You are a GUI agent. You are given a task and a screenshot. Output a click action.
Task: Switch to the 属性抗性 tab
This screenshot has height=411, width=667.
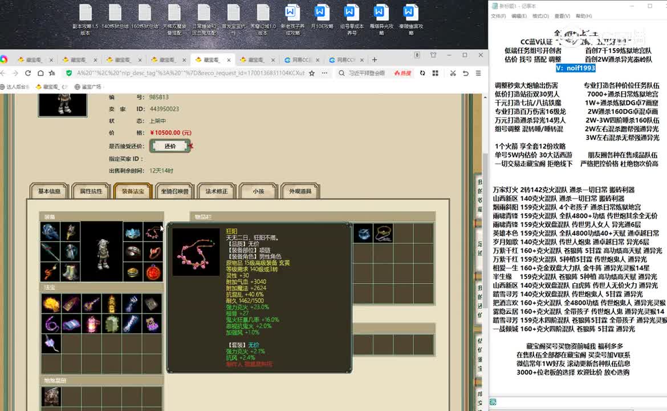pyautogui.click(x=91, y=191)
